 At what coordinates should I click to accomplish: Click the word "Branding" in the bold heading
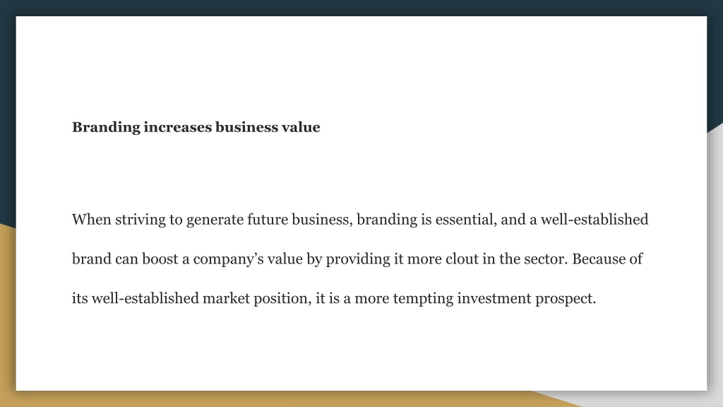pyautogui.click(x=106, y=127)
